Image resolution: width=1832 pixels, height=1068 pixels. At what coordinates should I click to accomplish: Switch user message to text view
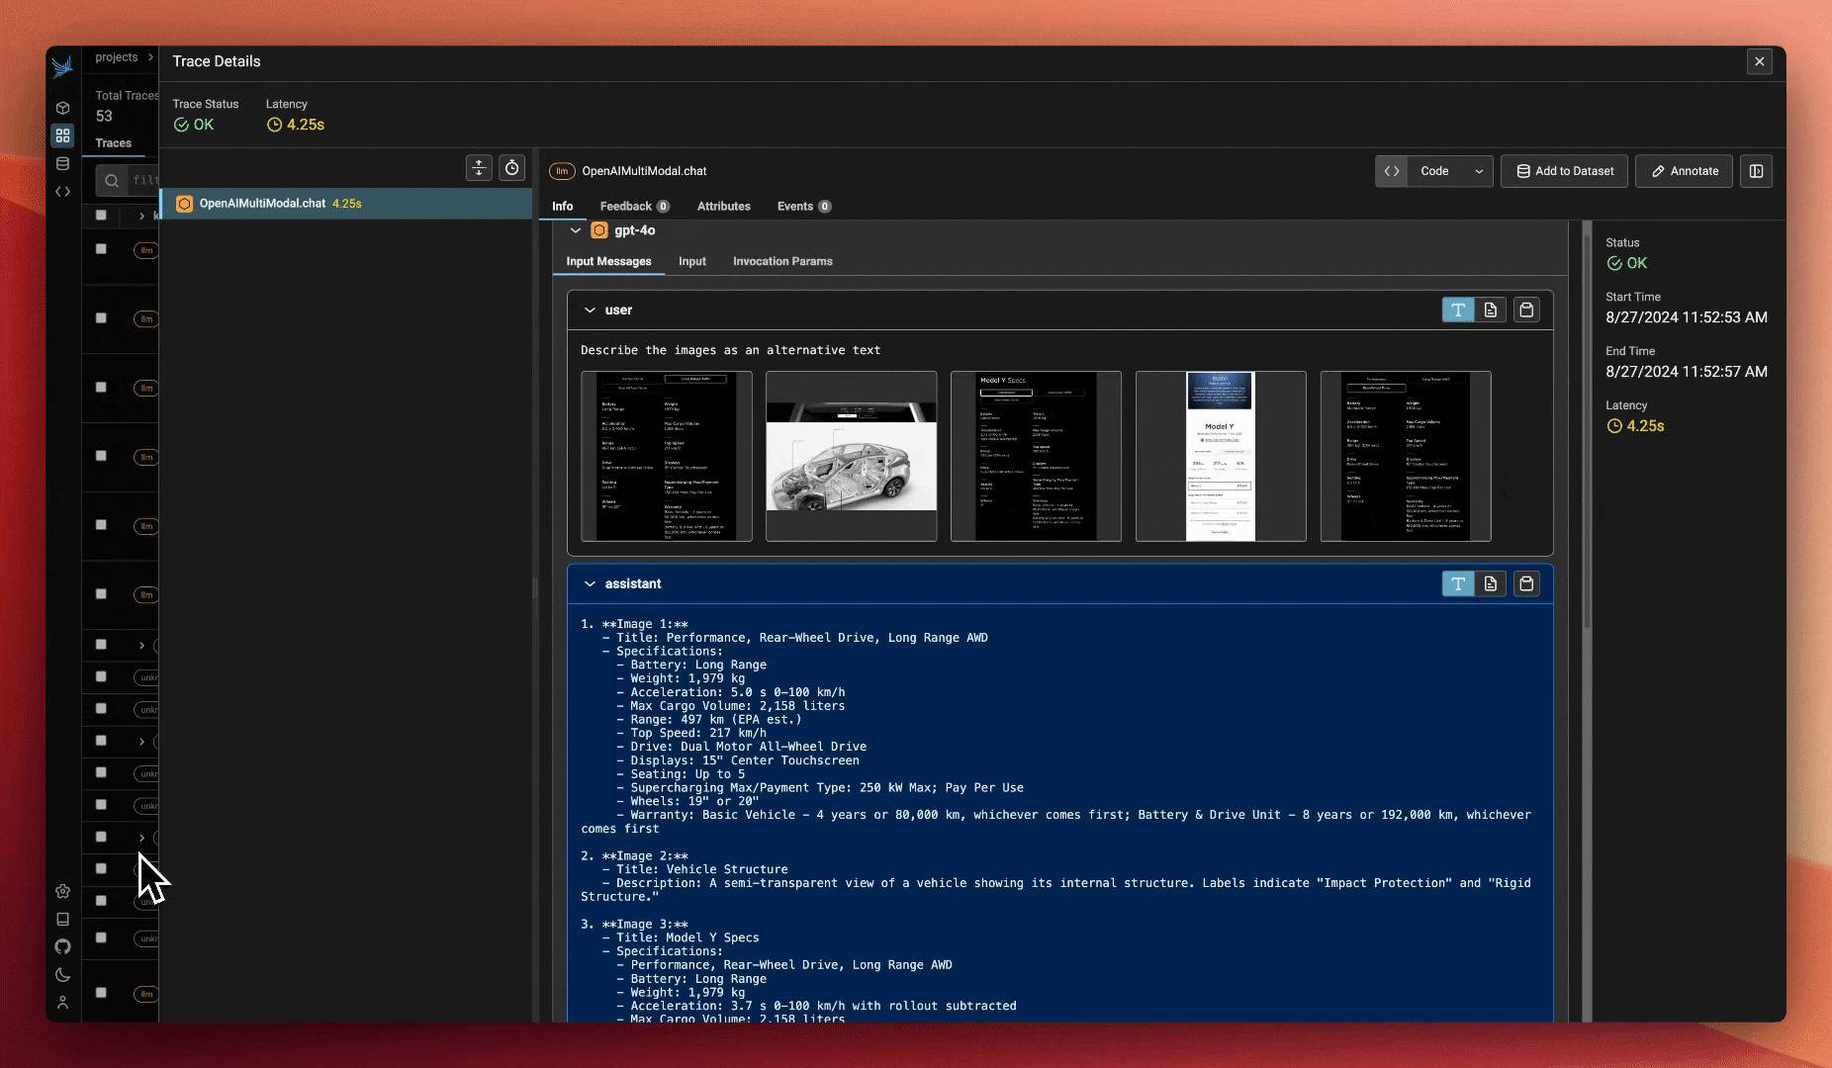(1458, 311)
